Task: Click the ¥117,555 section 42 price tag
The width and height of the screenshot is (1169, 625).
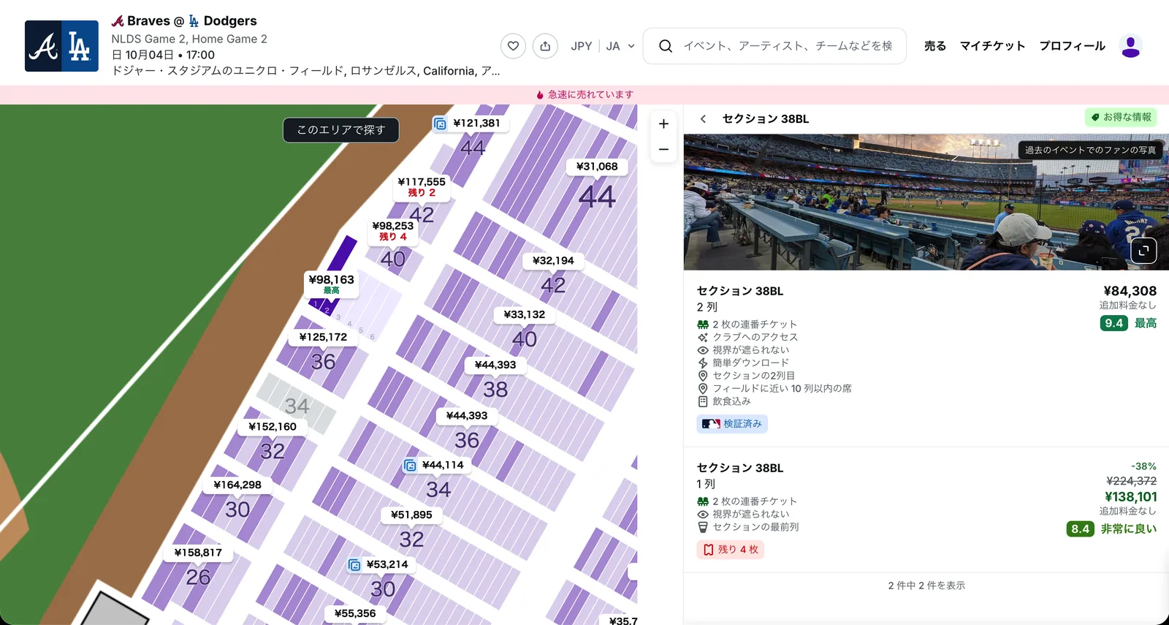Action: pyautogui.click(x=422, y=187)
